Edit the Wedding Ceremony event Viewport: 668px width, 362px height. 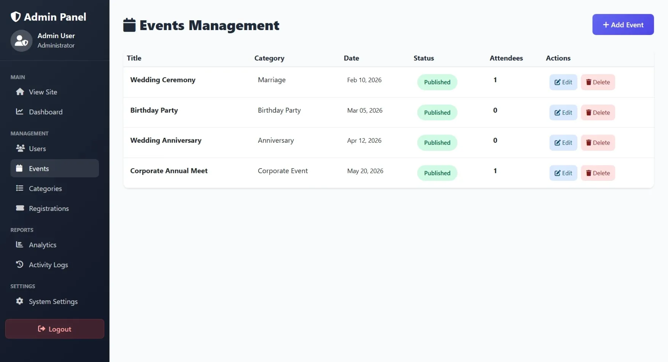pos(563,82)
